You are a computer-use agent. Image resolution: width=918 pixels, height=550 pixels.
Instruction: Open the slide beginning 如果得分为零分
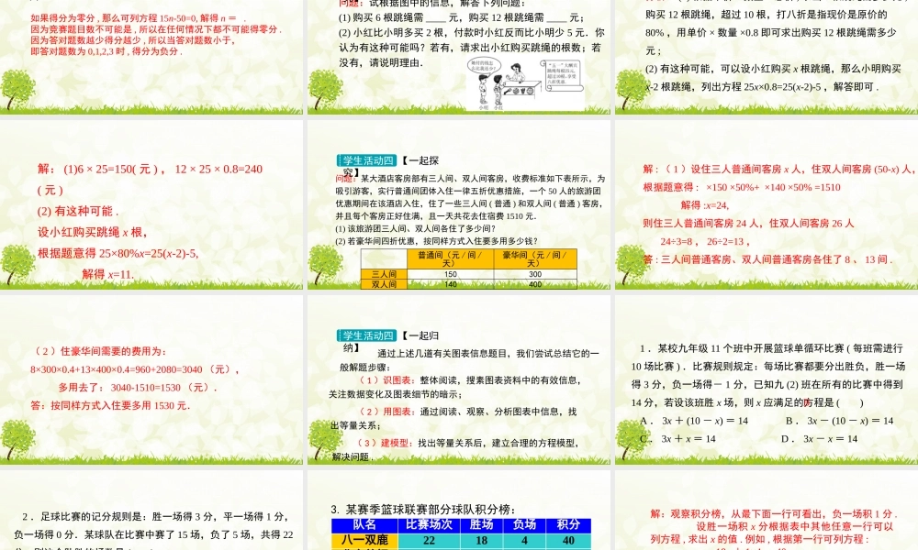(x=151, y=57)
